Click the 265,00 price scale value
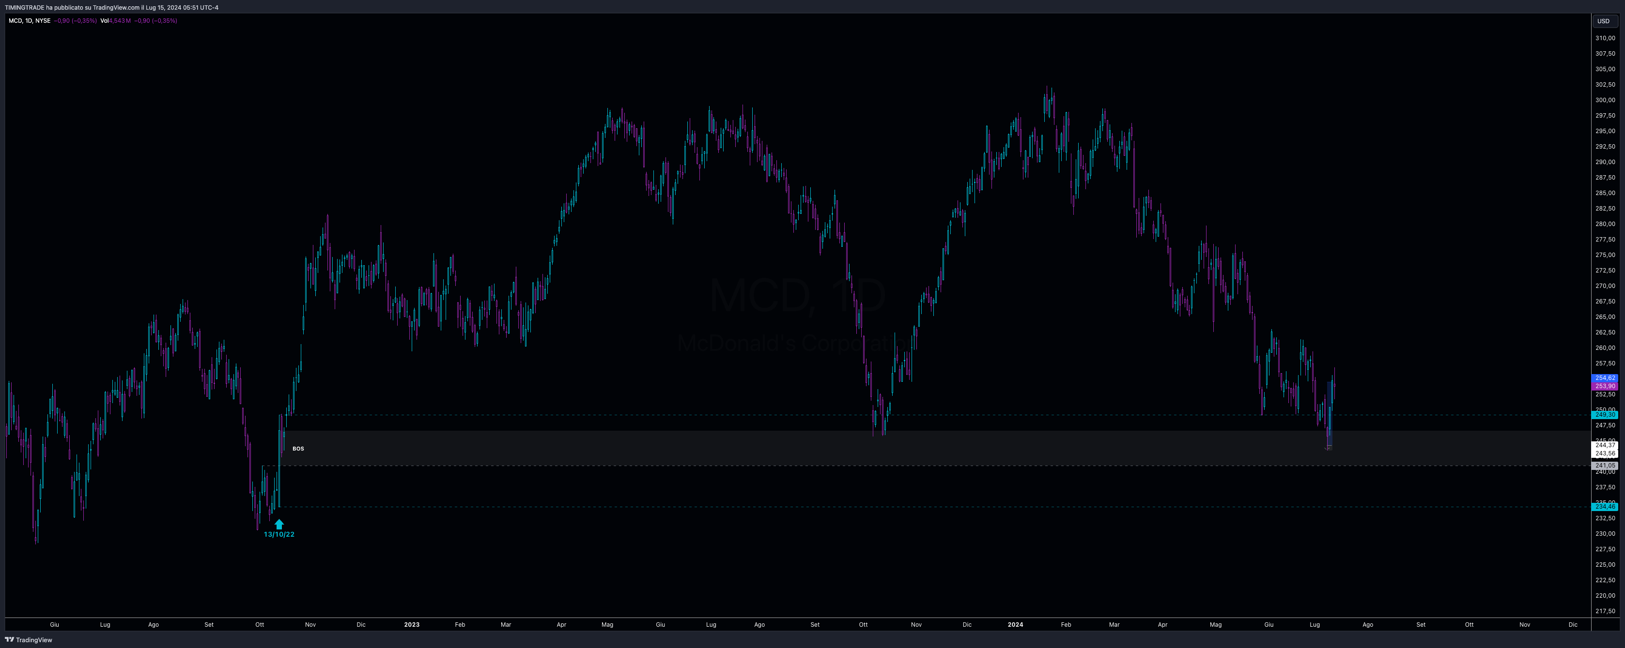 (1605, 317)
